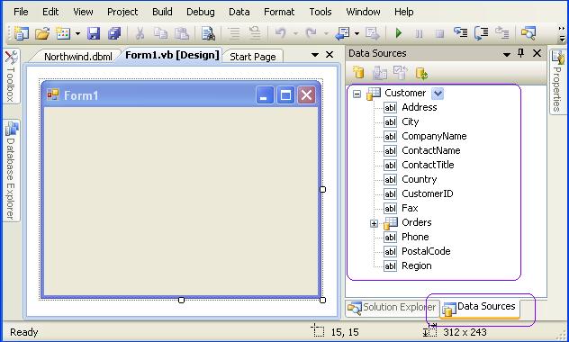
Task: Open the Window menu
Action: pyautogui.click(x=363, y=12)
